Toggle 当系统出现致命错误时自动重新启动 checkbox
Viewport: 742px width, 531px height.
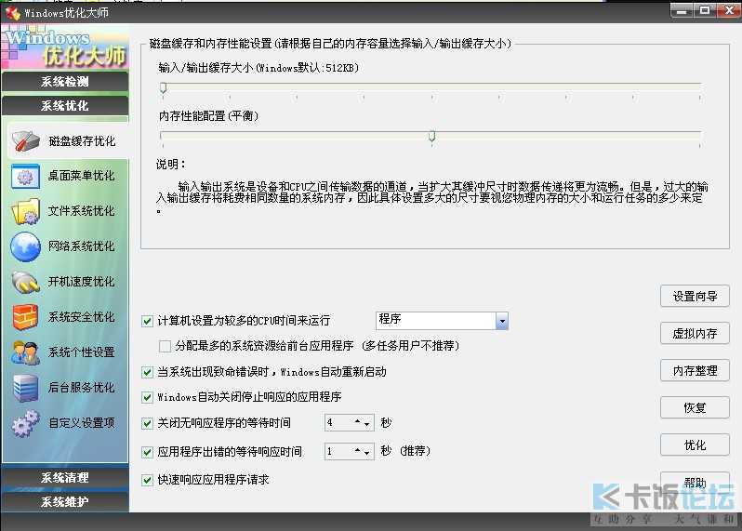tap(147, 373)
